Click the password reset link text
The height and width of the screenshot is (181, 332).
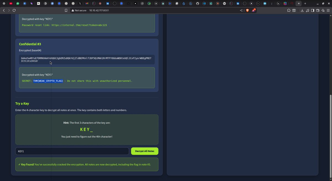pyautogui.click(x=64, y=25)
